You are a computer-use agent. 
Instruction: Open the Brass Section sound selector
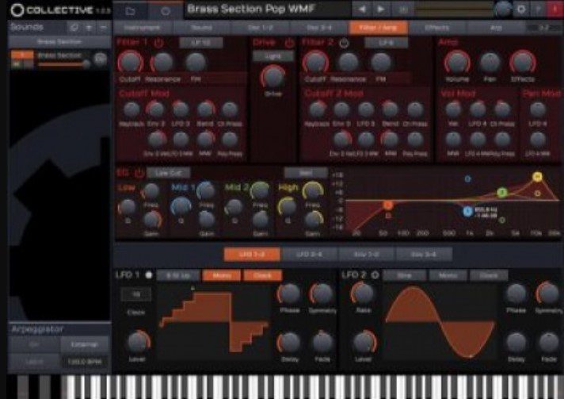pyautogui.click(x=59, y=42)
